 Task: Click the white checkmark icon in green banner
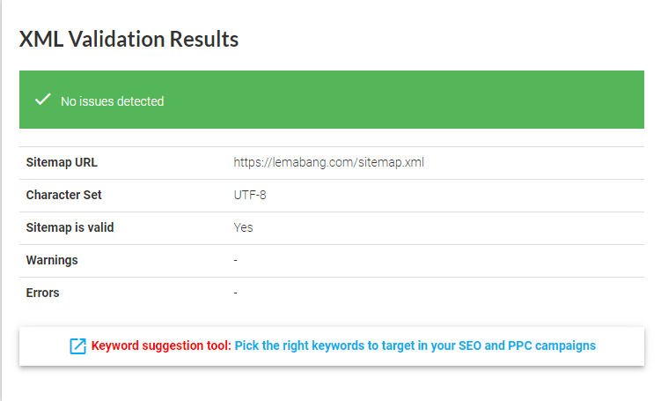tap(42, 100)
